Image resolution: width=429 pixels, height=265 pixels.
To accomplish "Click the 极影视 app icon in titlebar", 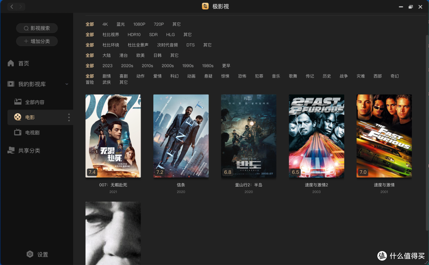I will point(205,6).
